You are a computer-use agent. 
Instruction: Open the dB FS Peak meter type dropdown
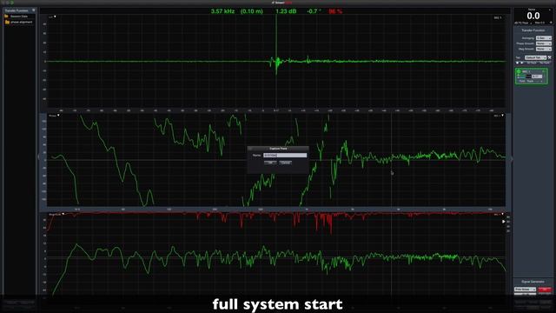[x=523, y=23]
